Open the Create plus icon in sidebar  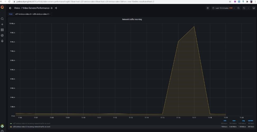click(x=2, y=24)
